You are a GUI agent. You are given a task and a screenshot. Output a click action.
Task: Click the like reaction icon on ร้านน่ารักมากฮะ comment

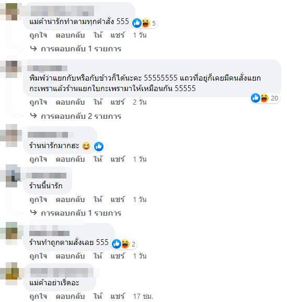[99, 147]
